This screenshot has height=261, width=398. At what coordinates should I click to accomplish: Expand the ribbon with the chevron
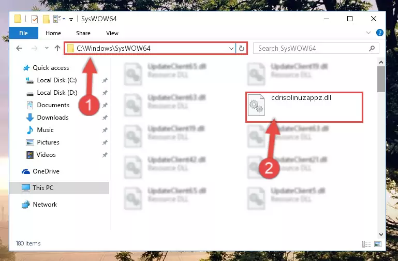(x=368, y=33)
